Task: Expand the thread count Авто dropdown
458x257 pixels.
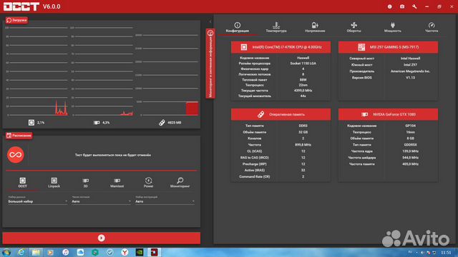Action: 101,201
